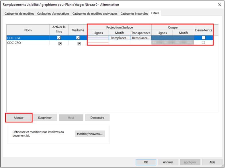Screen dimensions: 225x168
Task: Click blue projection line swatch of CDC CFA
Action: 98,38
